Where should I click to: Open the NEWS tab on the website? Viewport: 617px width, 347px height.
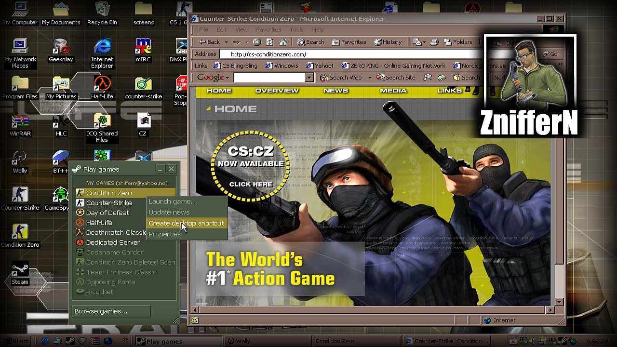[335, 91]
